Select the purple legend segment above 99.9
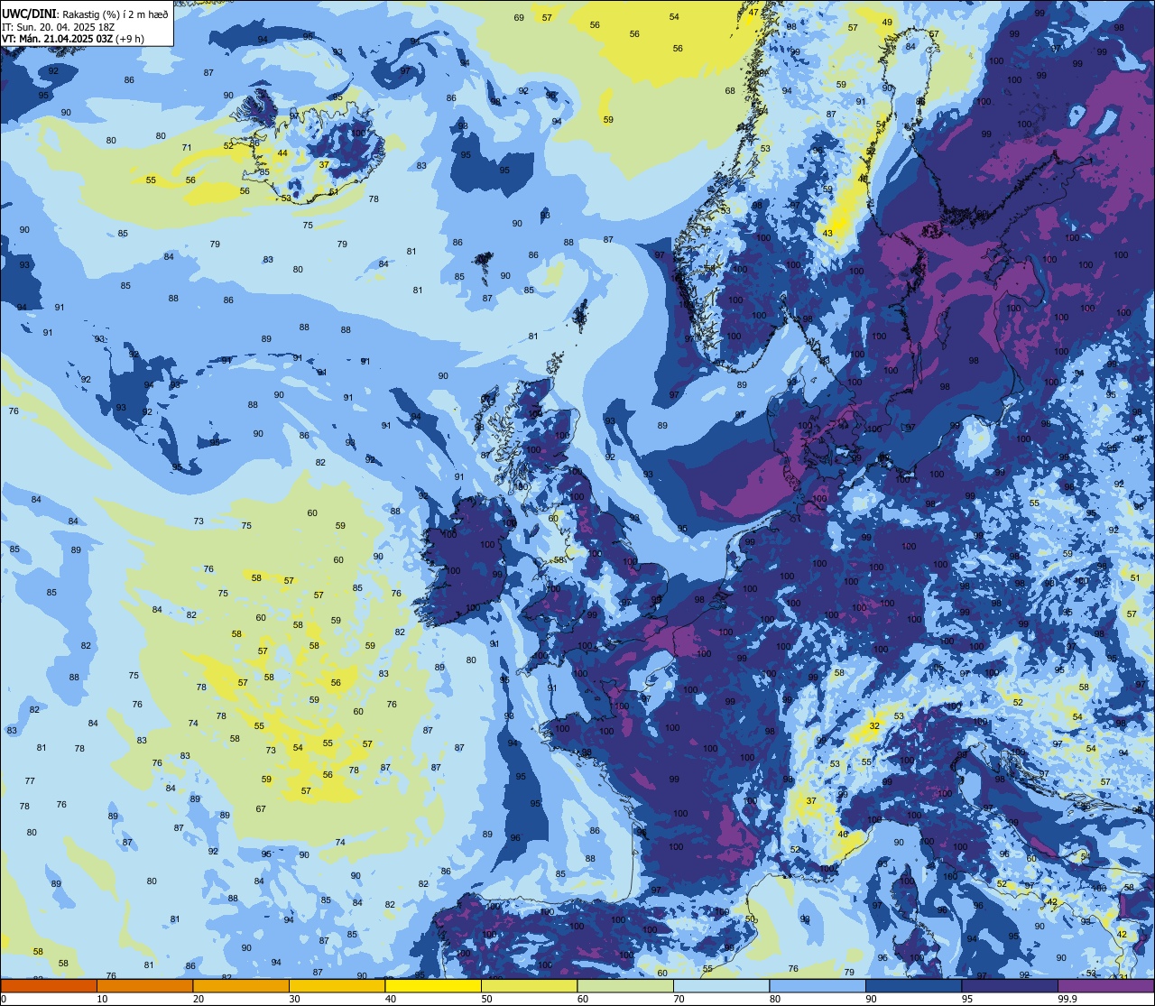The image size is (1155, 1006). coord(1106,985)
